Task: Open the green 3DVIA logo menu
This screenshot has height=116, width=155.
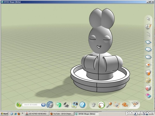Action: point(19,105)
